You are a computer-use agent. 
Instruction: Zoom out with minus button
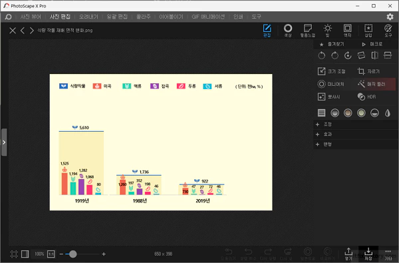pos(61,254)
